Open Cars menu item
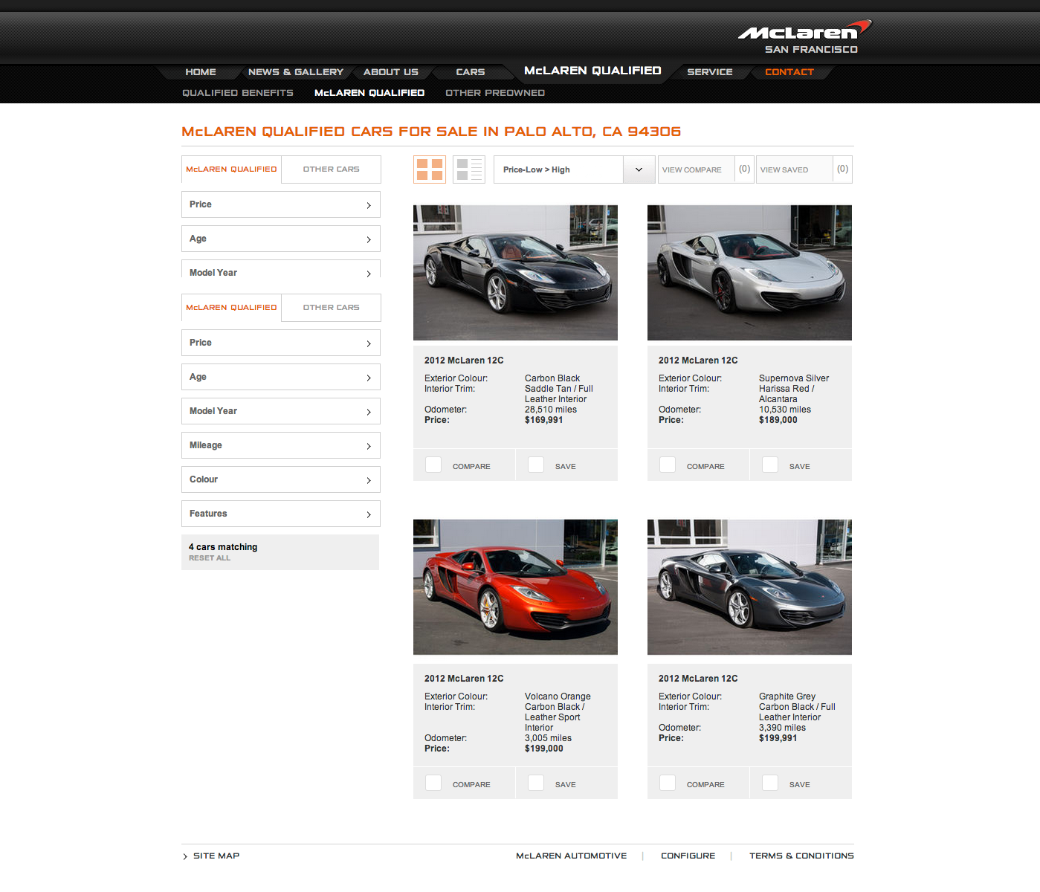 point(471,72)
